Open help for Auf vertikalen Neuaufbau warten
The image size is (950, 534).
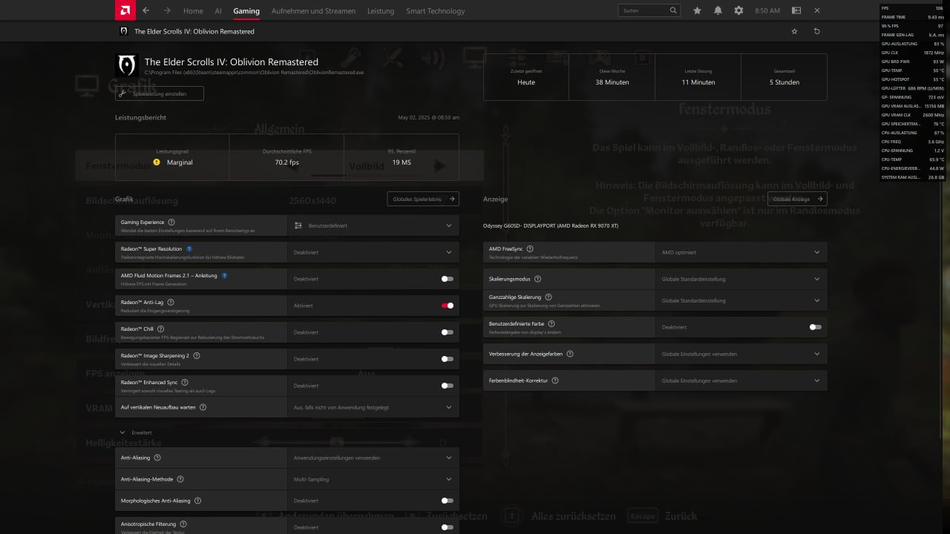coord(203,407)
